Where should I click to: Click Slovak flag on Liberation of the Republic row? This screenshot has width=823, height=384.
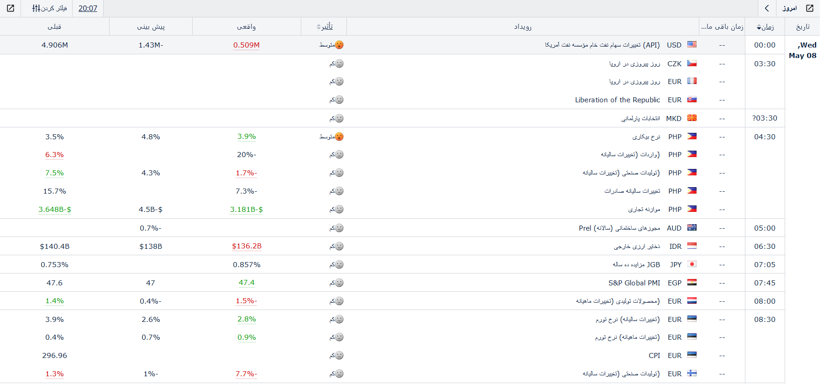[692, 99]
